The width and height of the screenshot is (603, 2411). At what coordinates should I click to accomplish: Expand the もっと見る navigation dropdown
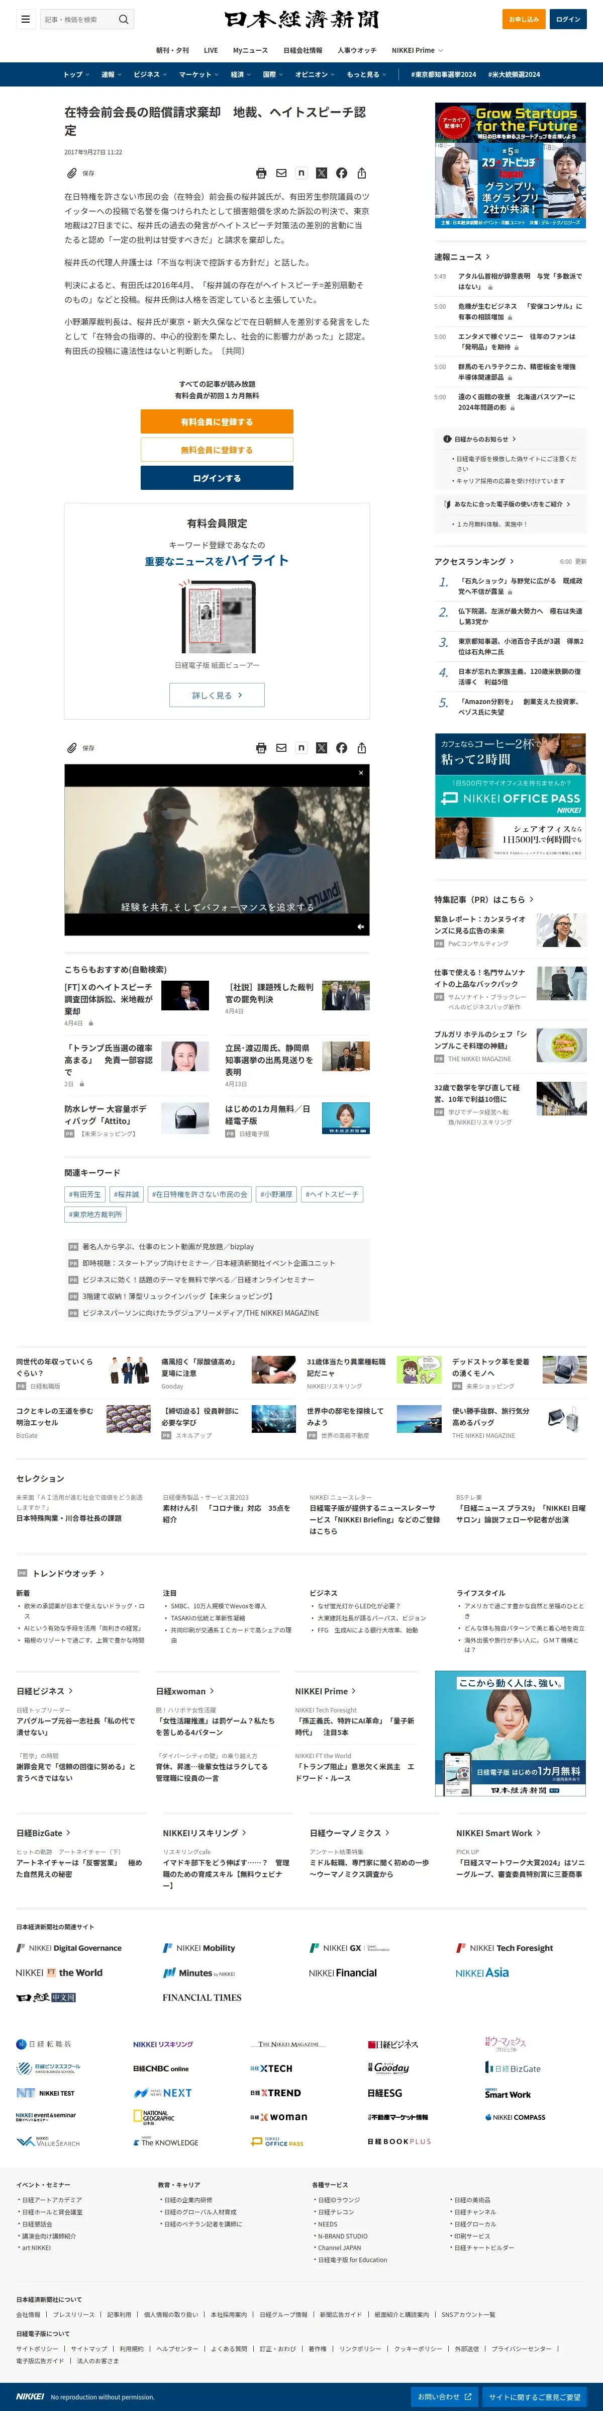click(366, 75)
